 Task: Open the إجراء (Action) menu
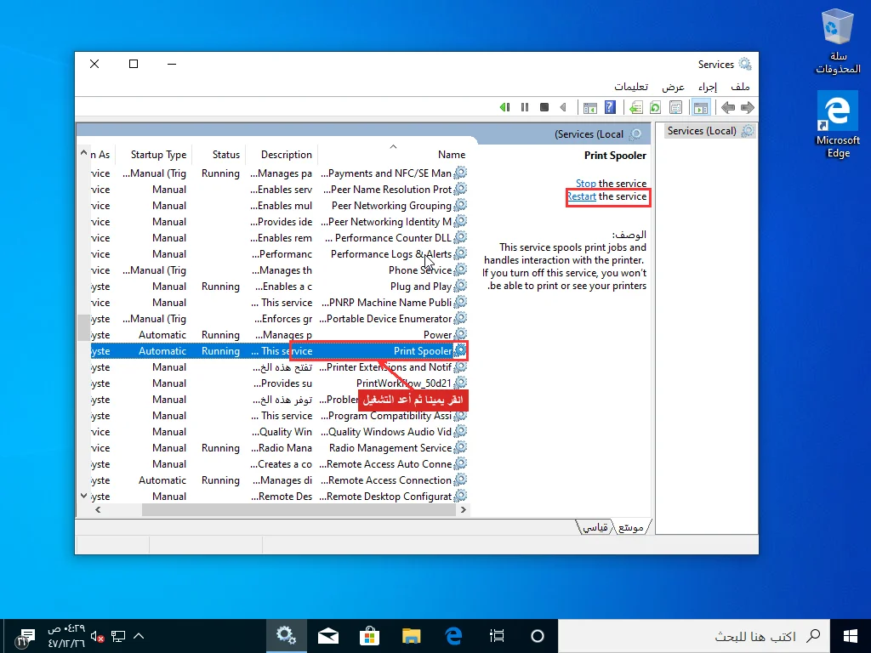pyautogui.click(x=708, y=87)
